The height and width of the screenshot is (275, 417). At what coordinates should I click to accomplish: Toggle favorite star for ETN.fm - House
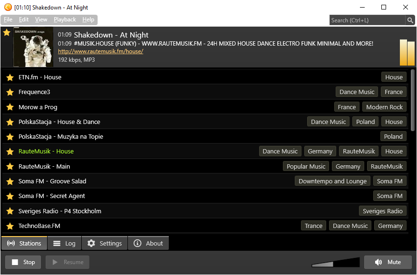pos(10,77)
